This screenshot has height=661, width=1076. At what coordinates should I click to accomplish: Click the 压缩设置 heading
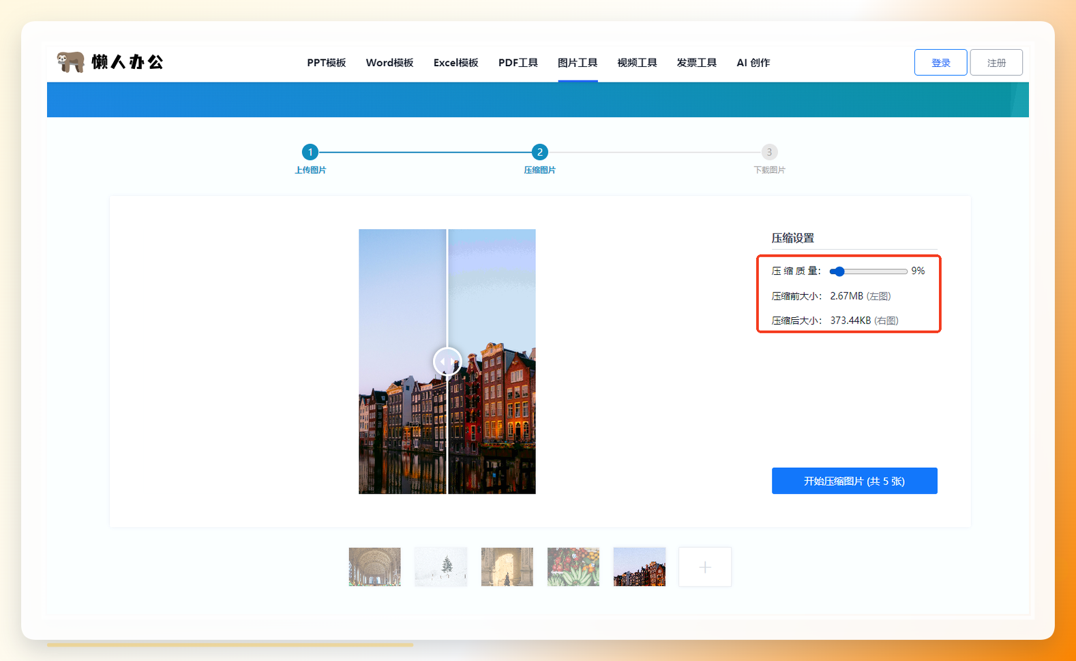792,238
